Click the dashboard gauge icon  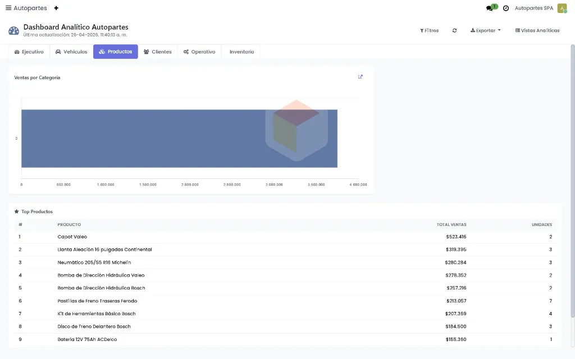(x=13, y=30)
